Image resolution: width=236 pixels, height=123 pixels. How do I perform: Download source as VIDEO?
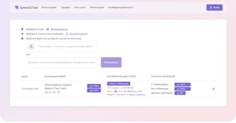(x=94, y=86)
